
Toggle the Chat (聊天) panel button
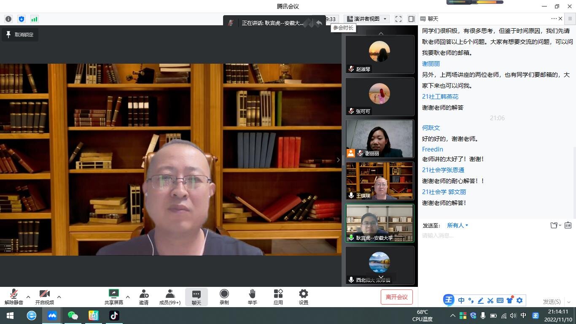(196, 297)
